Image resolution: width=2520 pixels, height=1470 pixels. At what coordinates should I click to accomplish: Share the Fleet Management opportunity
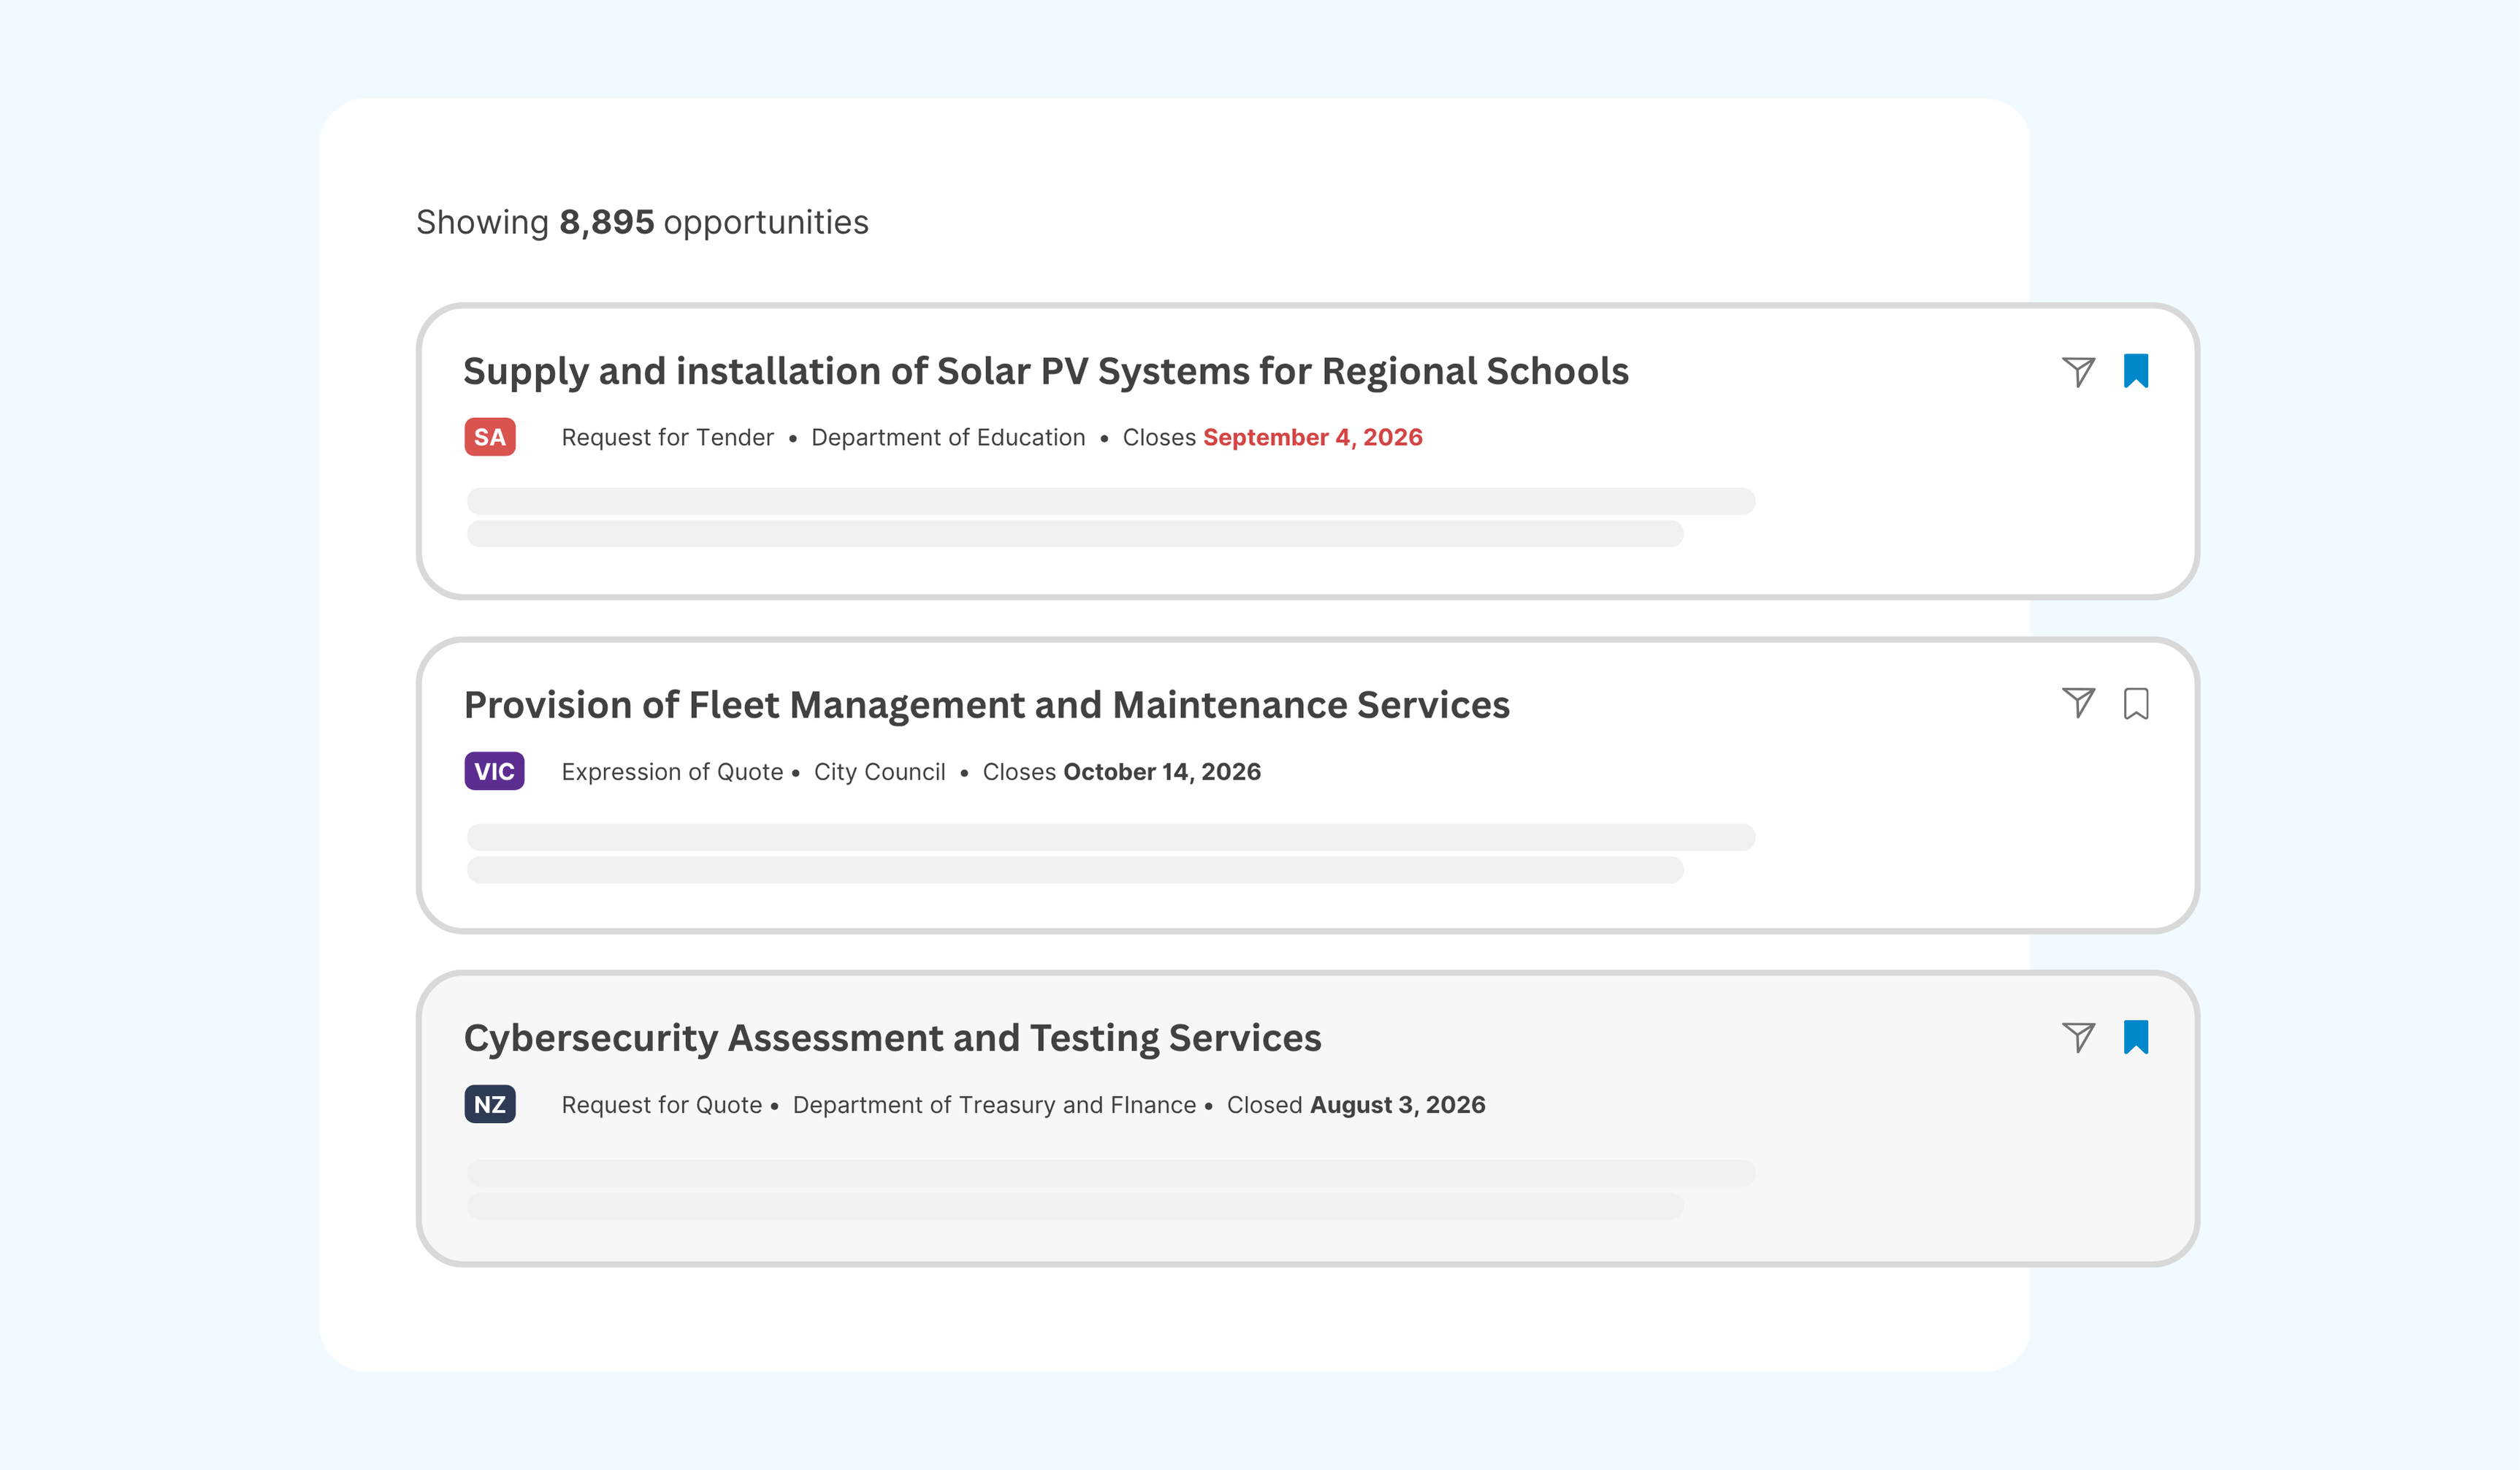(2078, 703)
